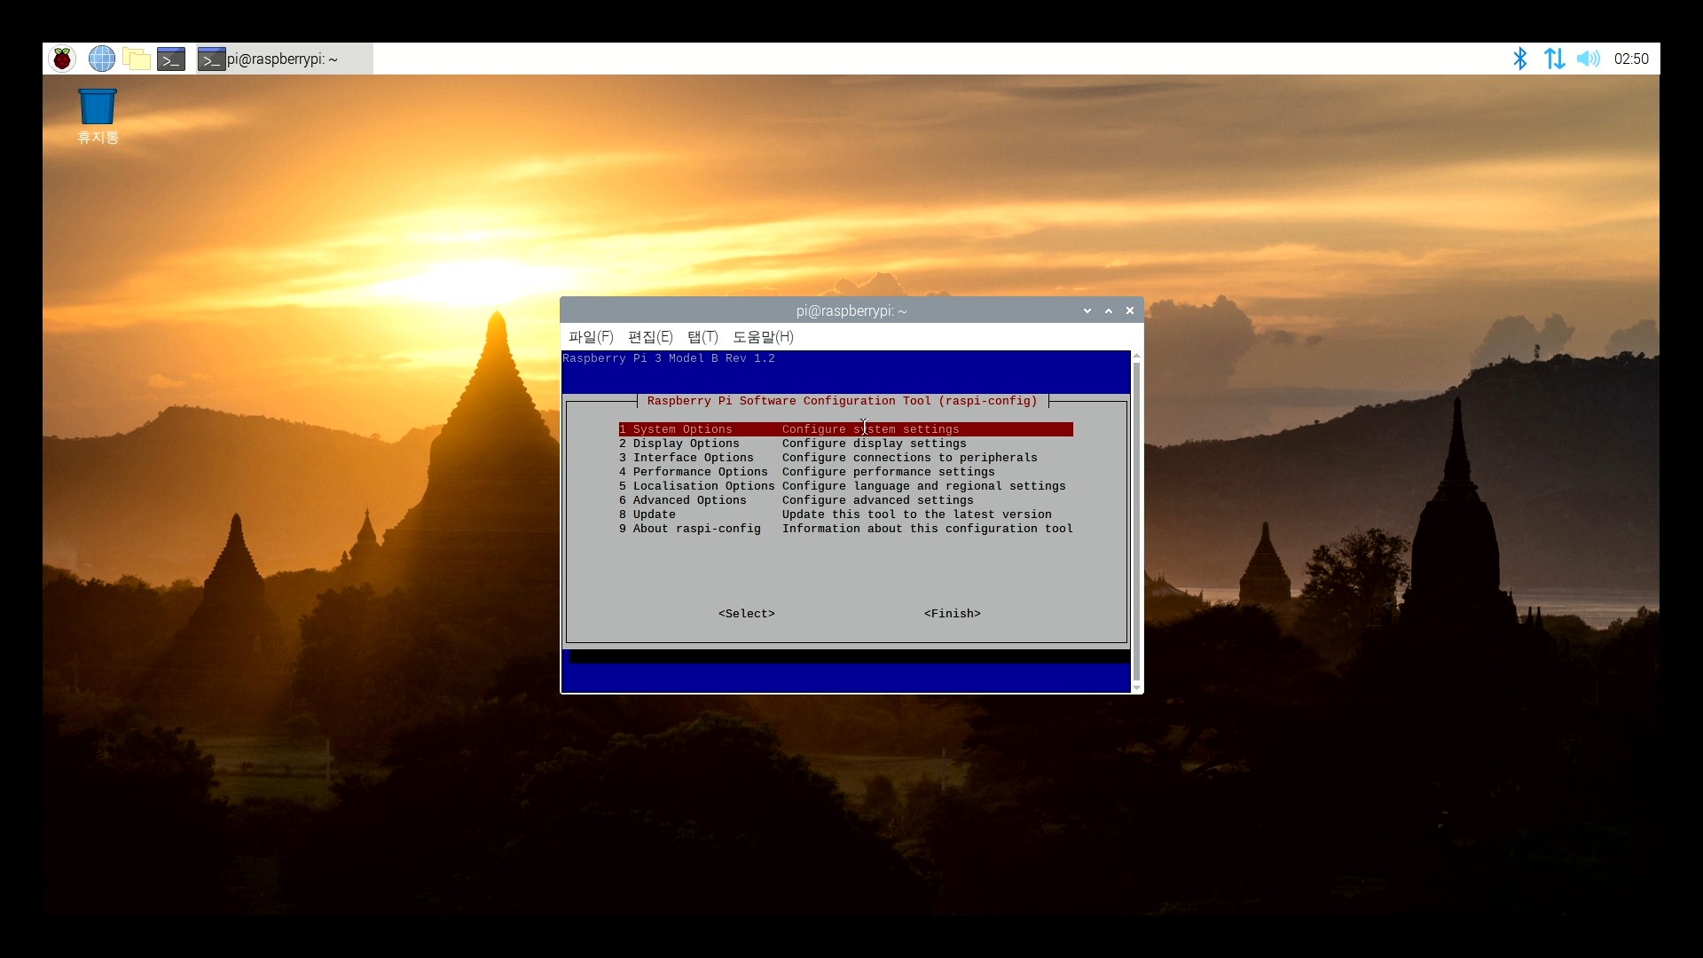Minimize the terminal with the down-chevron button
The height and width of the screenshot is (958, 1703).
tap(1087, 310)
